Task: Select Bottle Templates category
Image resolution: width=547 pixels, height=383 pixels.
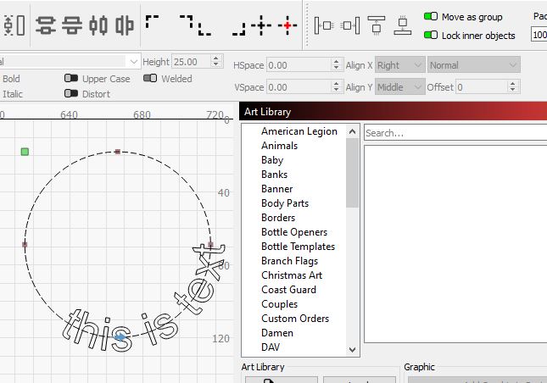Action: [x=298, y=247]
